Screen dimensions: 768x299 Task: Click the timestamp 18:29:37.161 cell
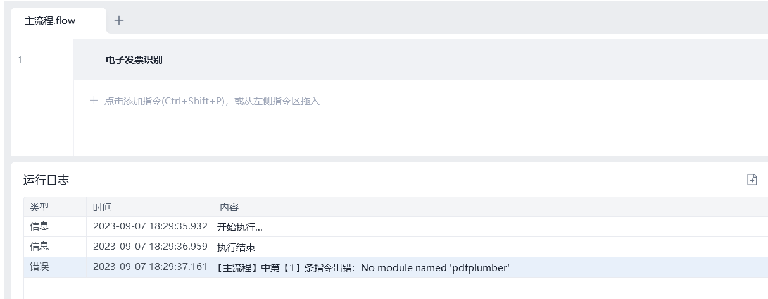click(150, 267)
